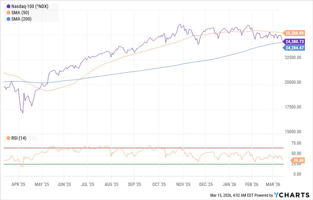This screenshot has width=313, height=200.
Task: Click the 24,380.73 Nasdaq price tag
Action: click(x=294, y=42)
